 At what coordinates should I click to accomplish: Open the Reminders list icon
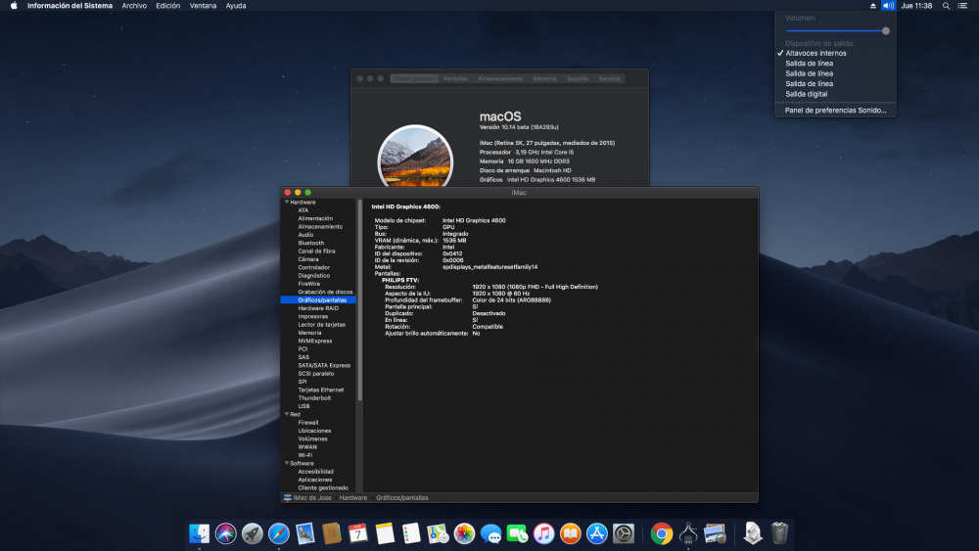411,533
